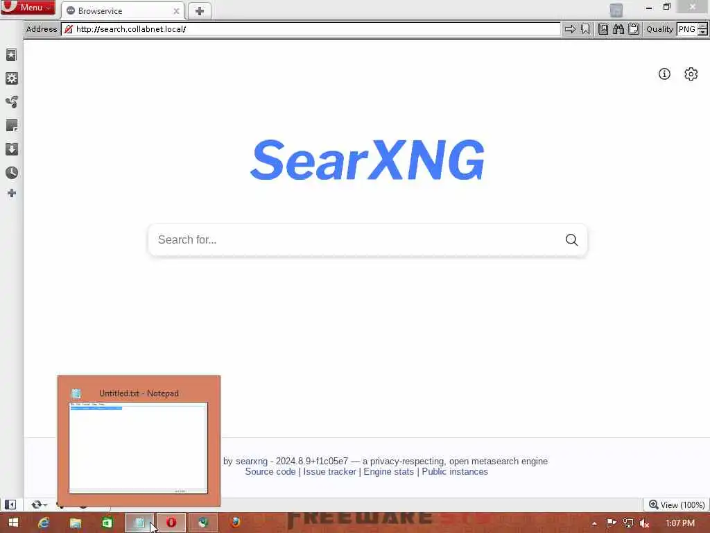This screenshot has height=533, width=710.
Task: Open the sync dropdown in status bar
Action: tap(40, 505)
